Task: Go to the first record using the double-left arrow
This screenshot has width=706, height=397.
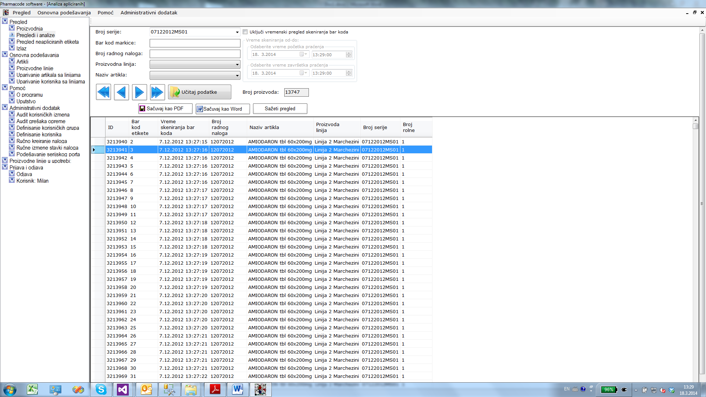Action: tap(103, 92)
